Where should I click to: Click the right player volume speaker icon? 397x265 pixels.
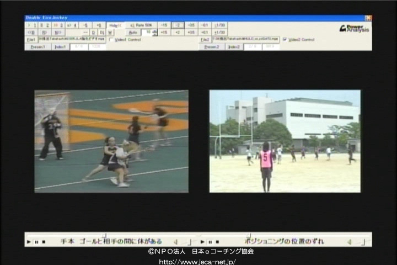[x=350, y=242]
